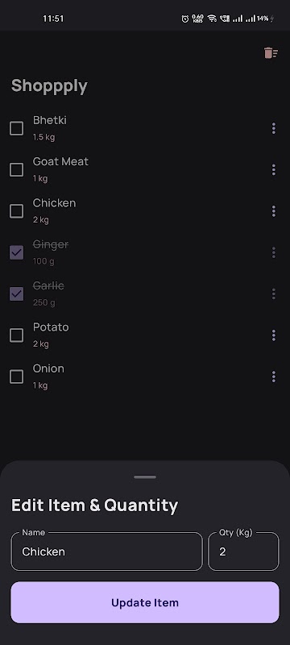Check the Bhetki checkbox
The image size is (290, 645).
click(x=16, y=128)
